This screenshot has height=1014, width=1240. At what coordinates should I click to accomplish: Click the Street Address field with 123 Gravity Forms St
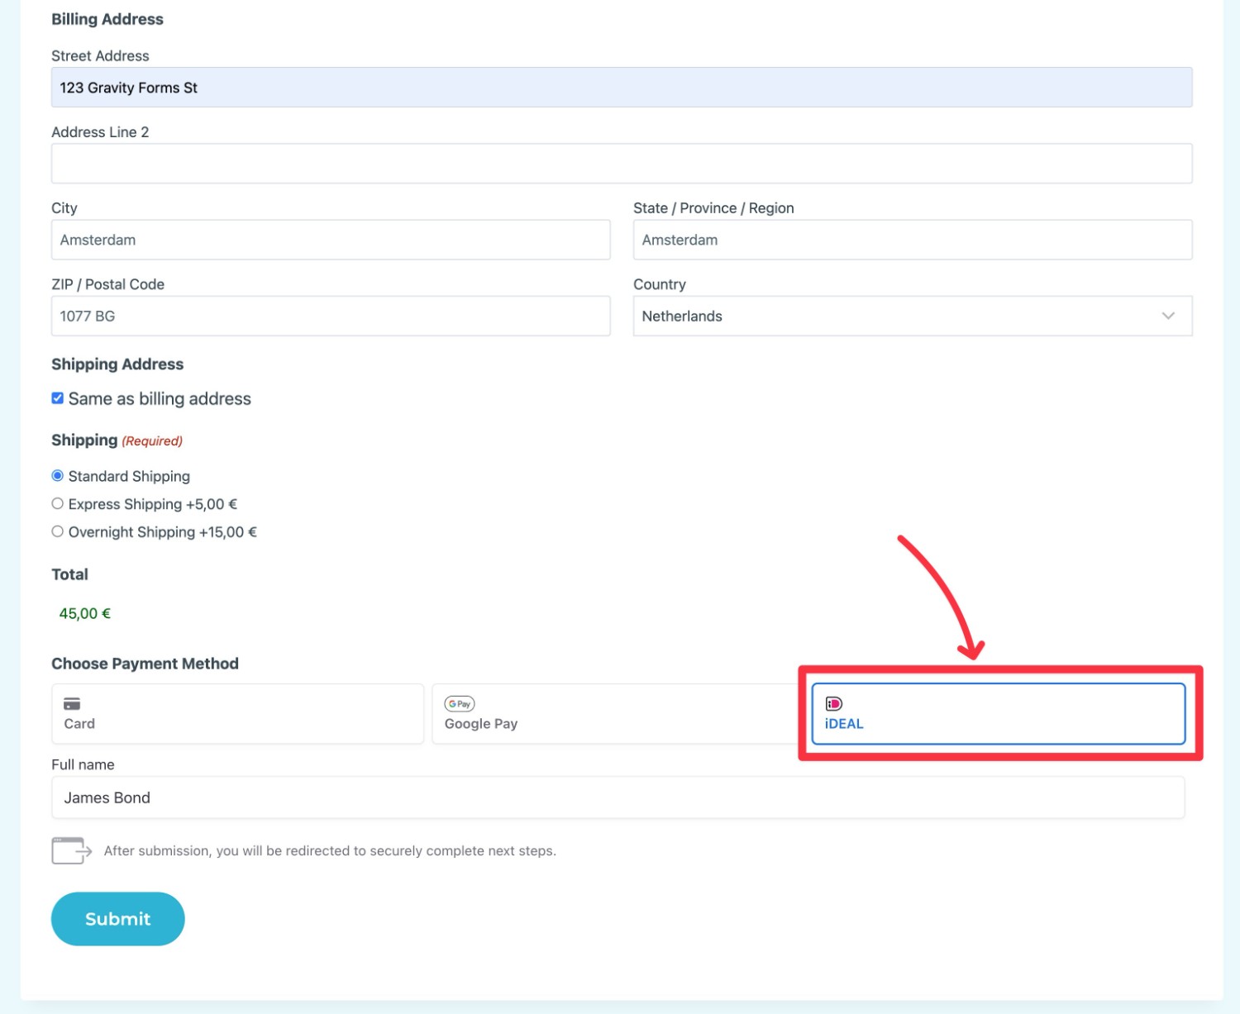pos(622,88)
